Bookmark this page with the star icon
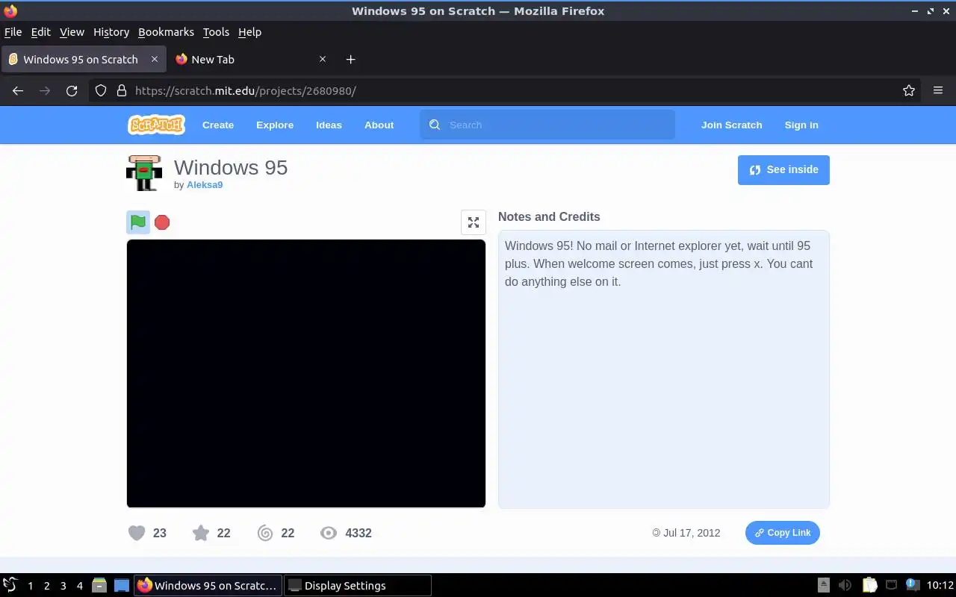 tap(908, 90)
